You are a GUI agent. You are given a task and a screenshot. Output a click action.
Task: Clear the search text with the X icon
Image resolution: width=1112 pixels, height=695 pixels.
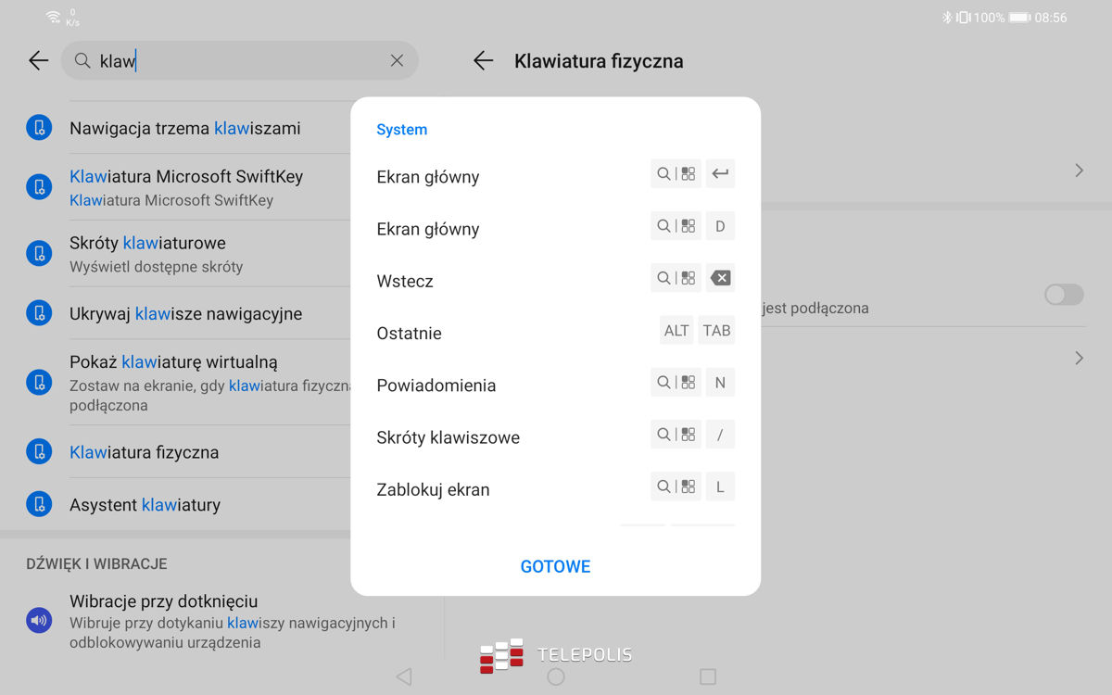[397, 61]
